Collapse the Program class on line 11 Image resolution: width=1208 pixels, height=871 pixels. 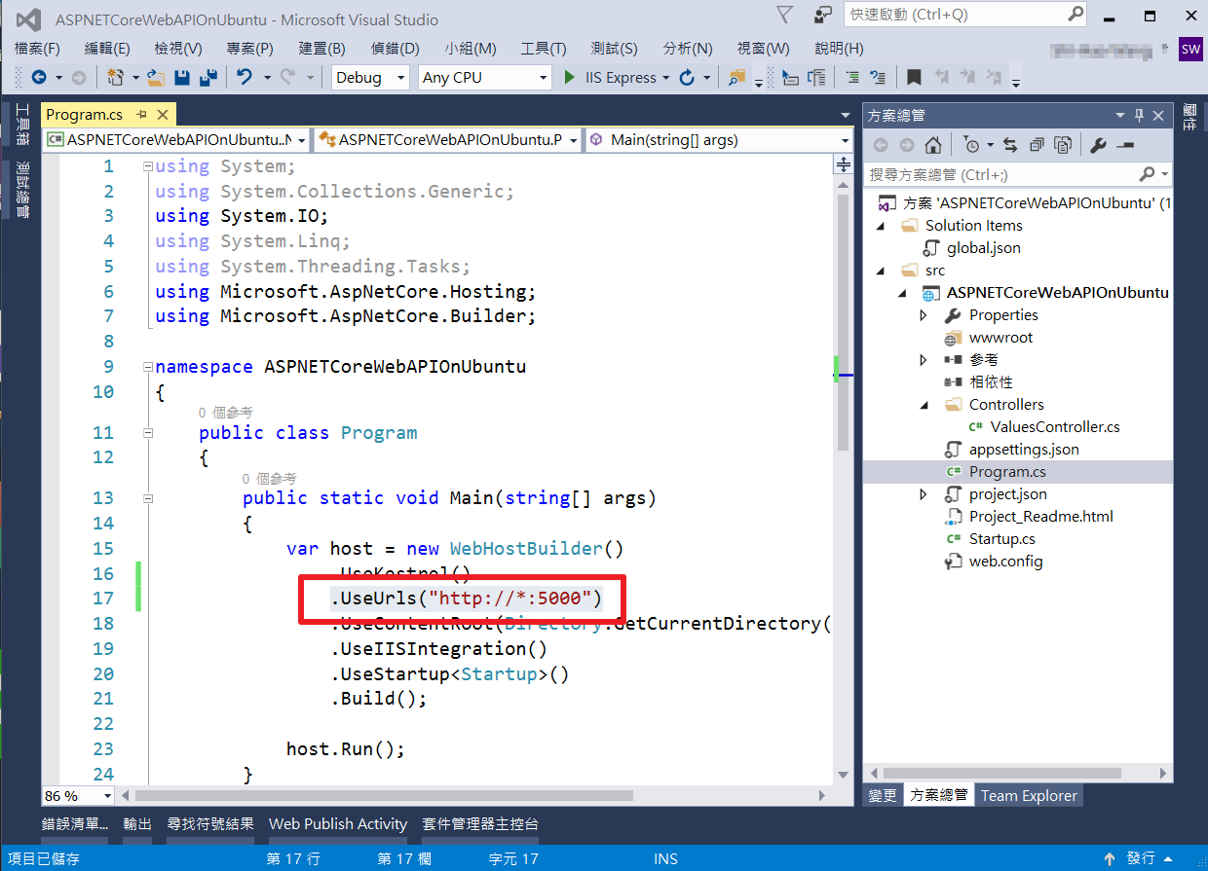(148, 433)
